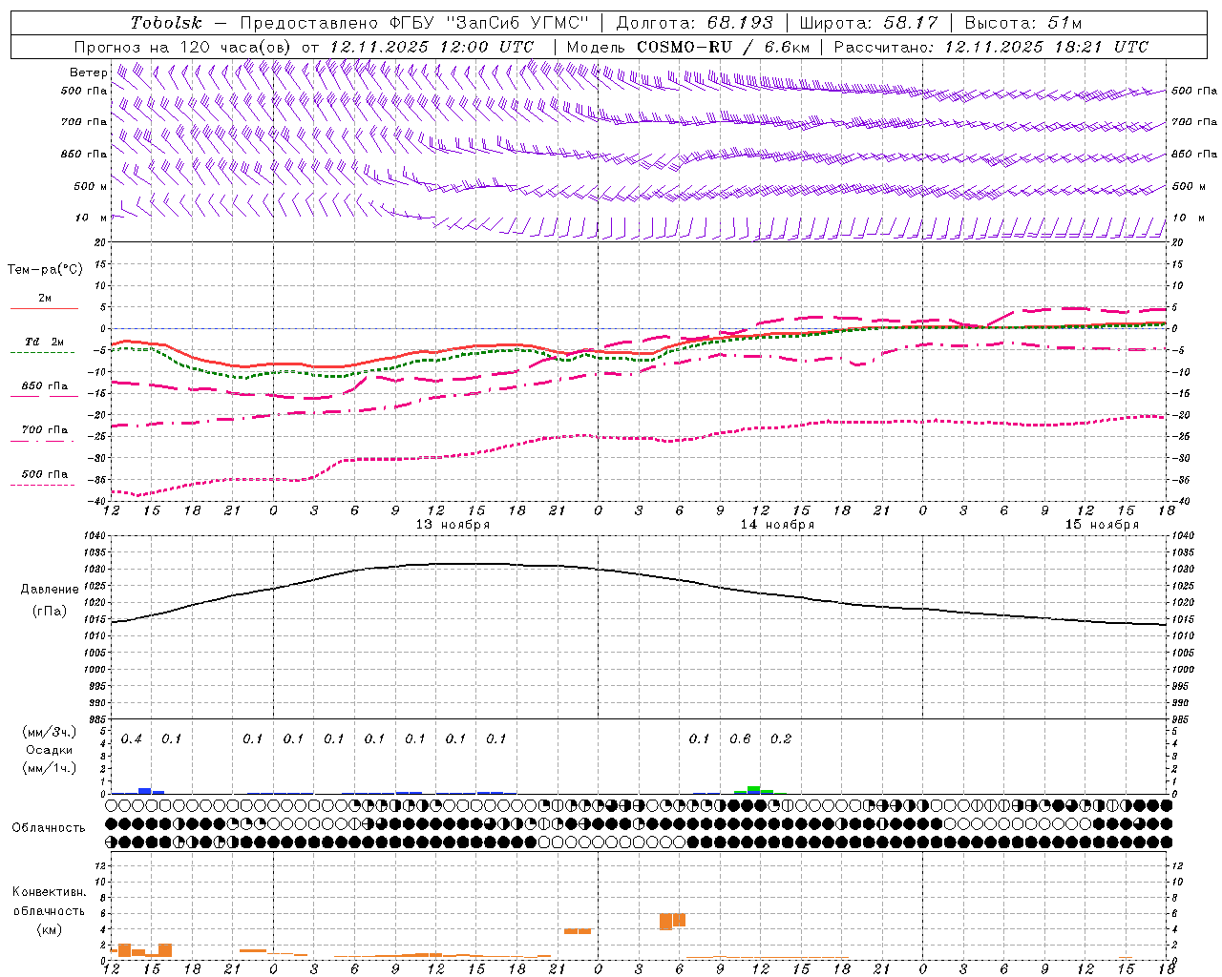Click the (км) convective cloud height unit
The width and height of the screenshot is (1222, 977).
pos(49,929)
